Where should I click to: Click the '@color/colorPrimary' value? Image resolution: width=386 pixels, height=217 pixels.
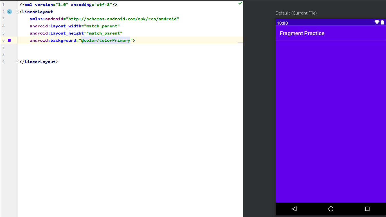coord(106,40)
